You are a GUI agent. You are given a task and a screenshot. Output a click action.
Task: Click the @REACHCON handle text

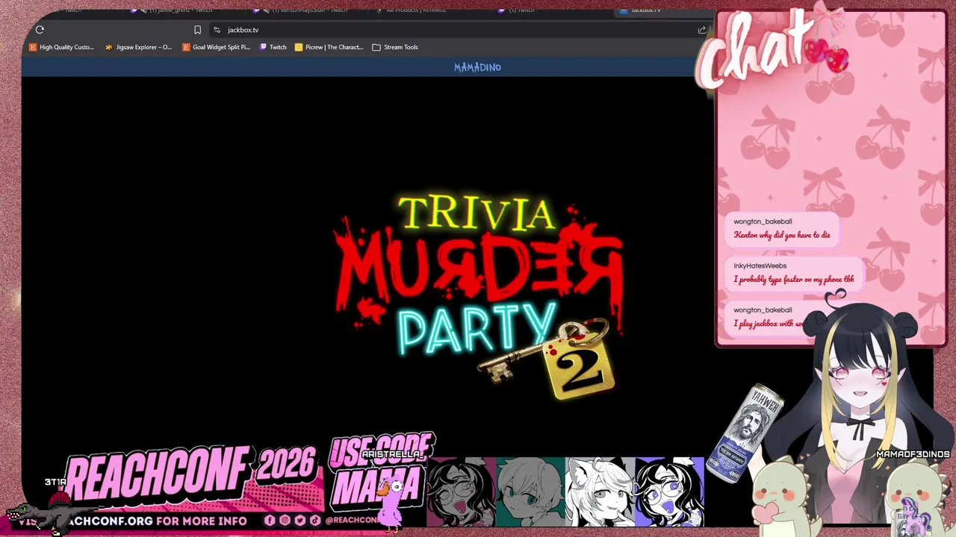[353, 521]
